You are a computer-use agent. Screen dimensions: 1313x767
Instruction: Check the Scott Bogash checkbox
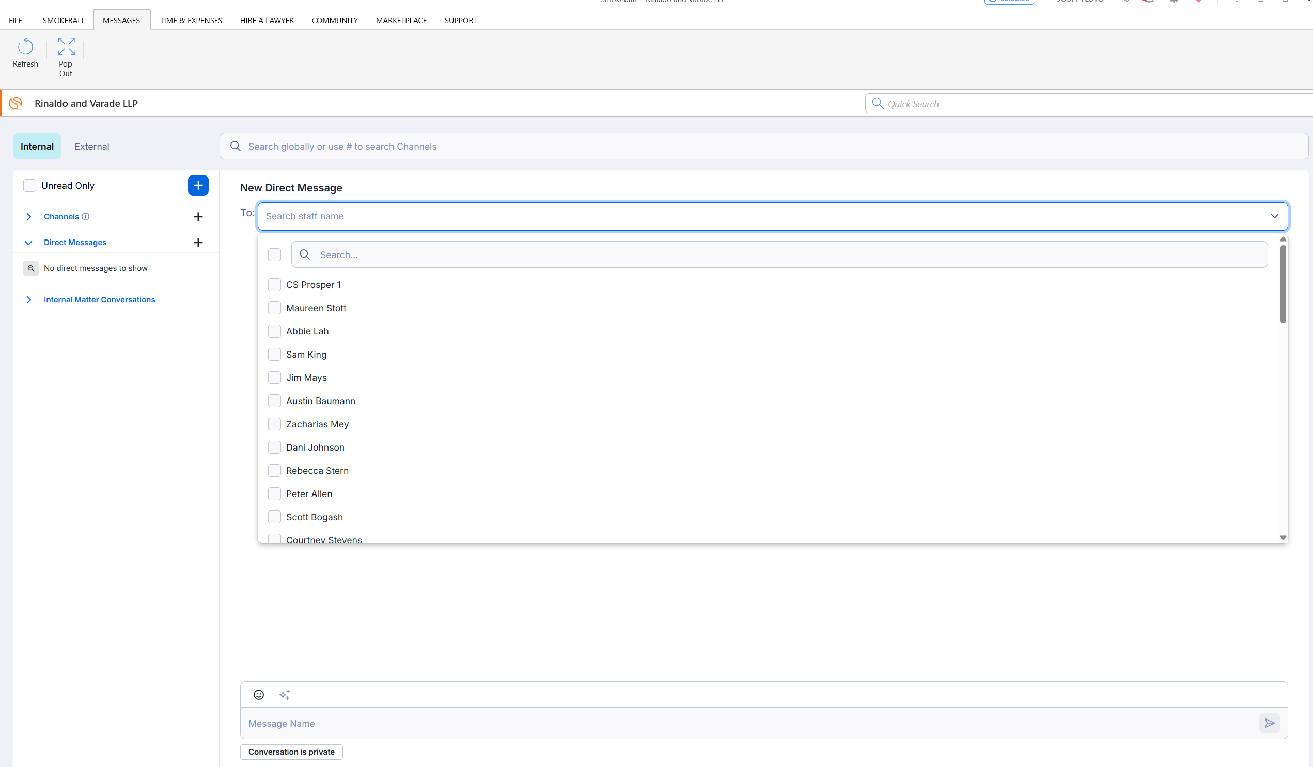275,517
